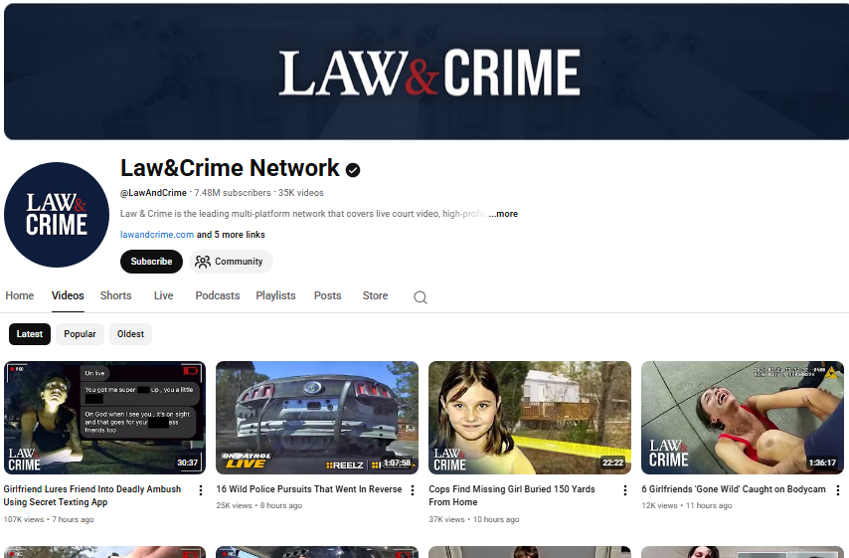Switch to the Home tab
Image resolution: width=849 pixels, height=558 pixels.
click(x=20, y=295)
